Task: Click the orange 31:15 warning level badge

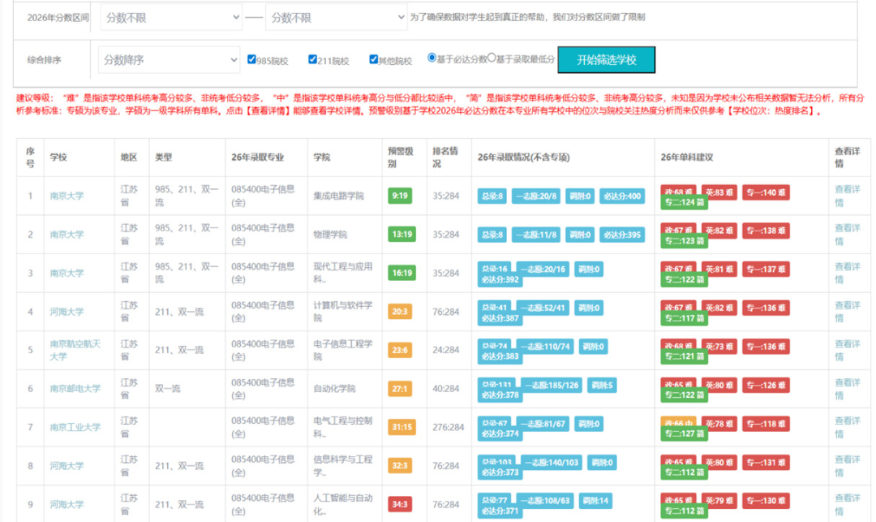Action: click(x=401, y=427)
